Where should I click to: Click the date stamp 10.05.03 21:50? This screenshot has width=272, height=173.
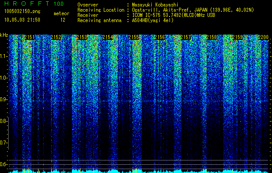pos(22,20)
